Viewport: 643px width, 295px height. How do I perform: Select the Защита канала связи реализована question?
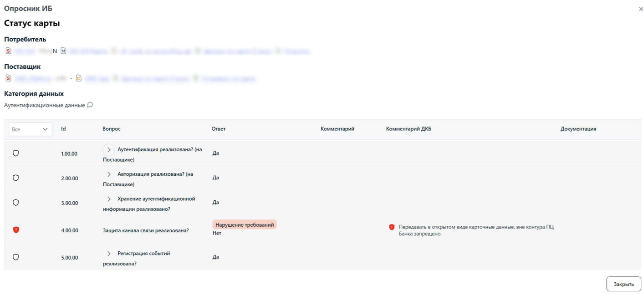[146, 230]
